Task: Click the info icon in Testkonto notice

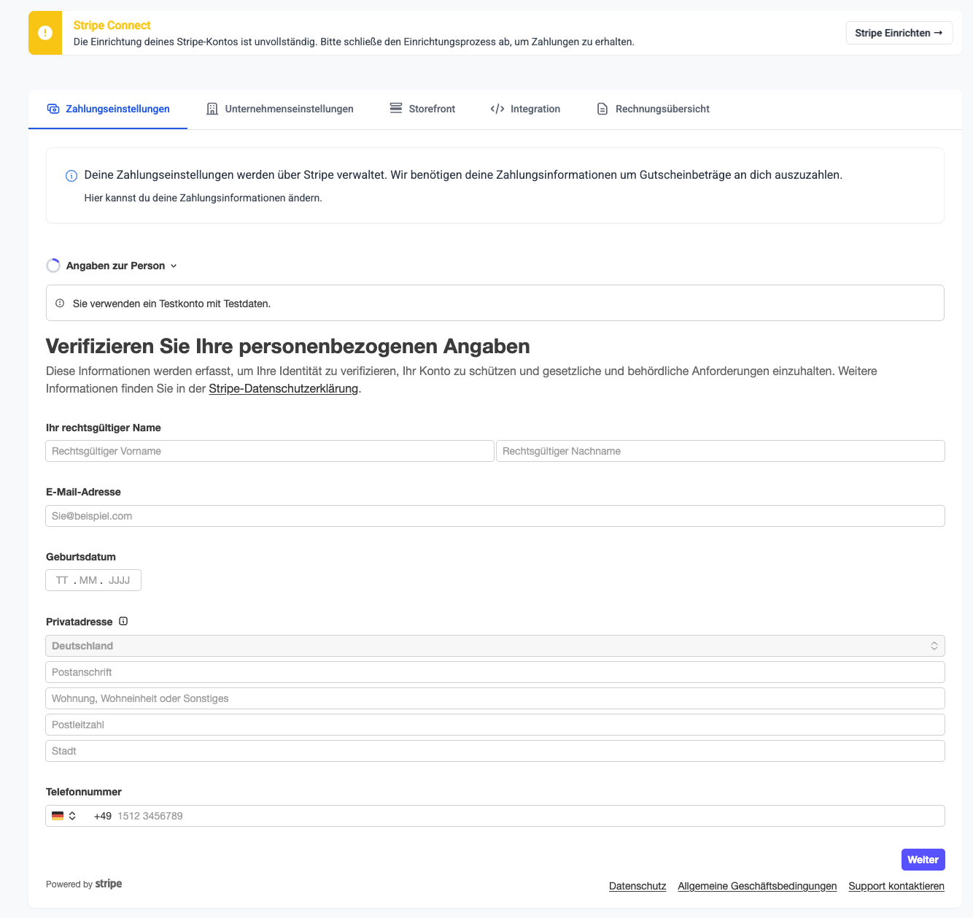Action: click(x=60, y=303)
